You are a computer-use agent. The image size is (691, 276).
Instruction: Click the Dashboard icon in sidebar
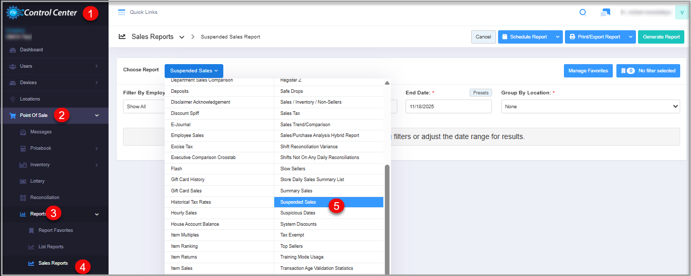(13, 50)
